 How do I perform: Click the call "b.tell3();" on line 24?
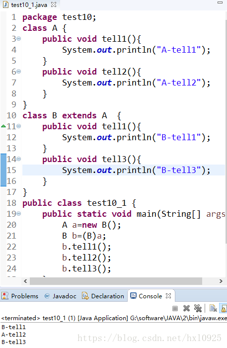coord(86,268)
